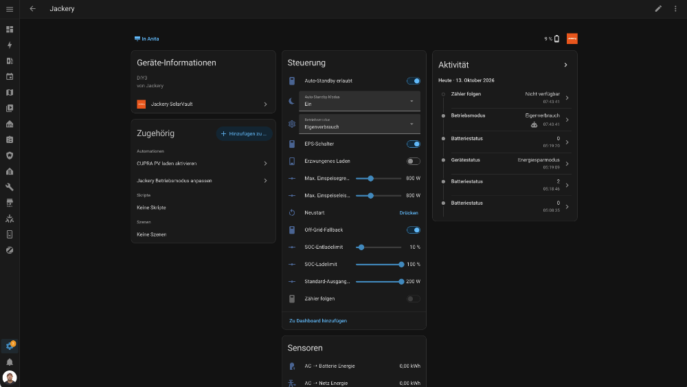Click the orange Jackery logo top right

click(572, 38)
